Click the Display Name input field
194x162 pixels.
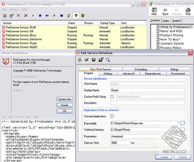point(148,90)
